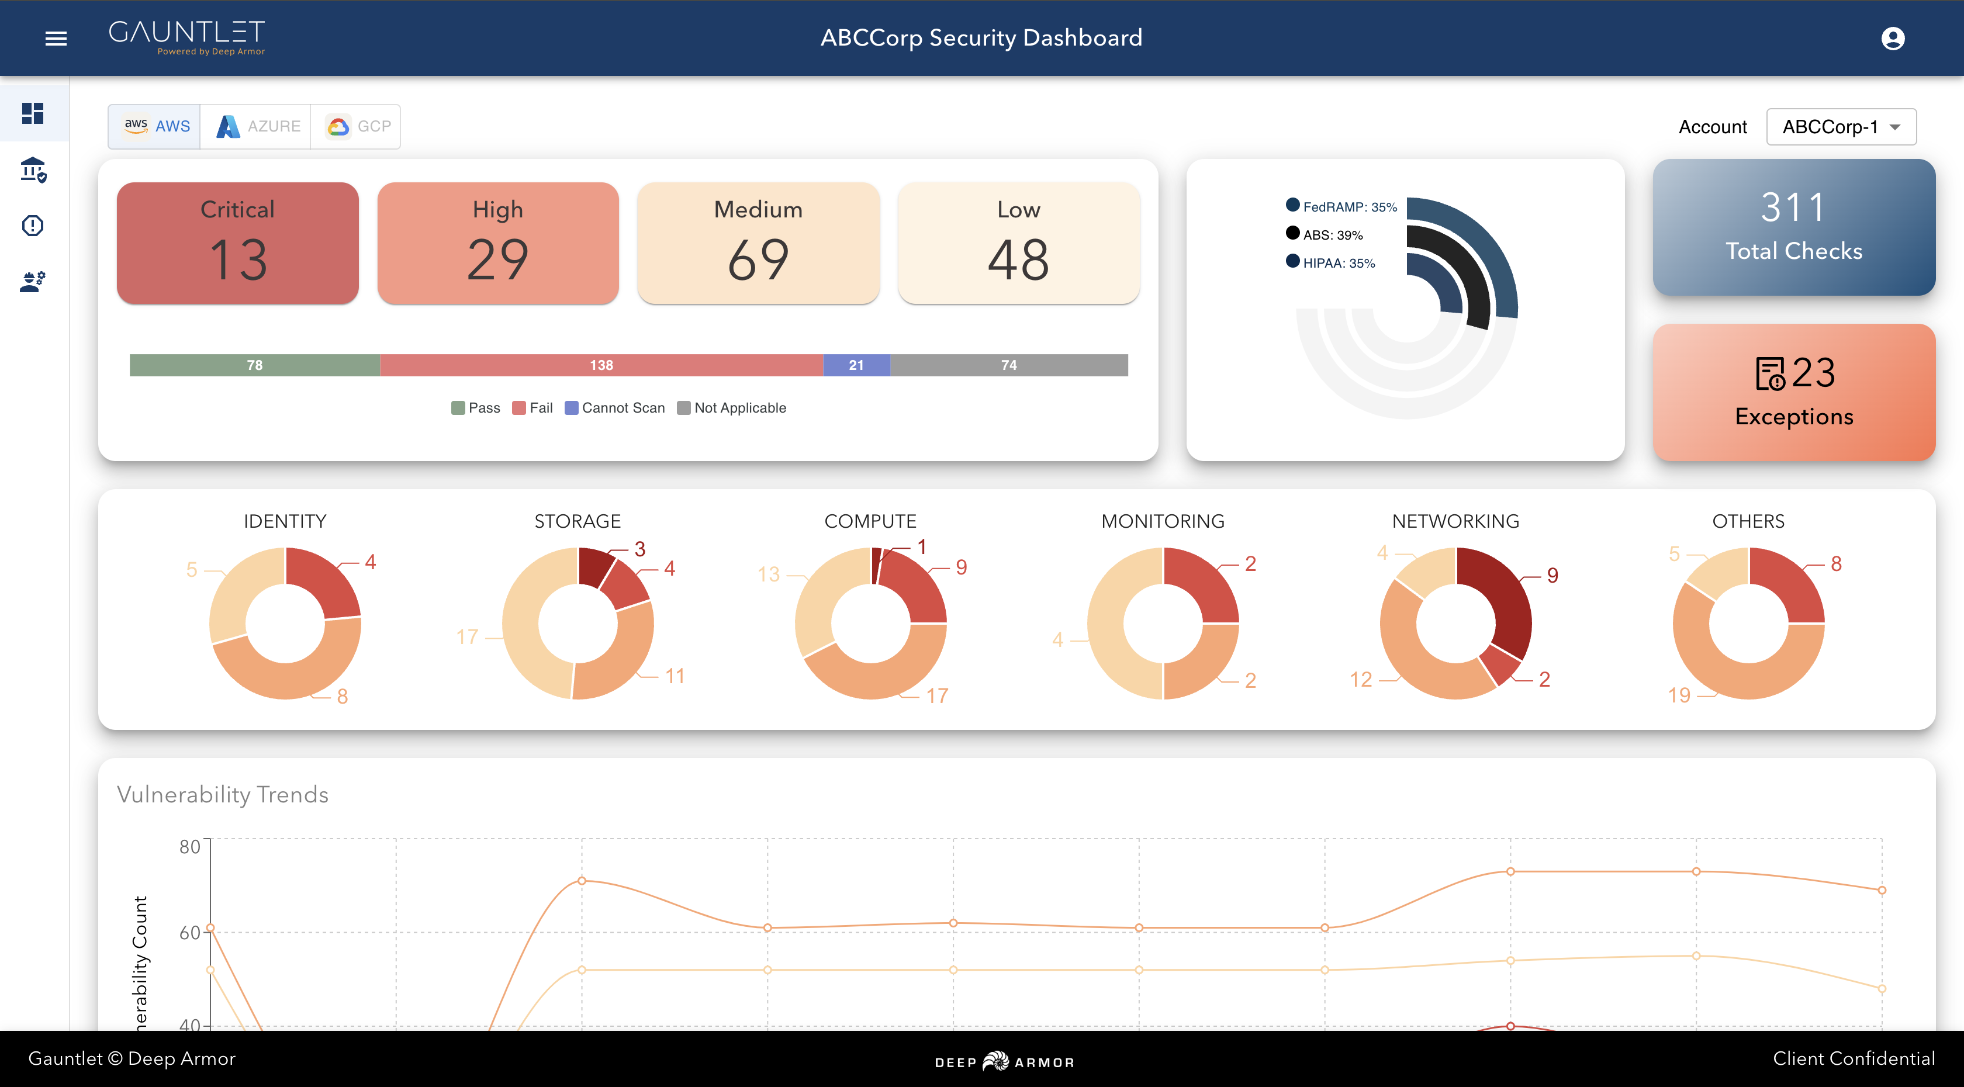Click the user profile icon top-right
Image resolution: width=1964 pixels, height=1087 pixels.
pos(1893,37)
